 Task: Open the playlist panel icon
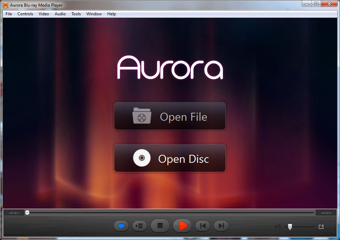coord(139,226)
